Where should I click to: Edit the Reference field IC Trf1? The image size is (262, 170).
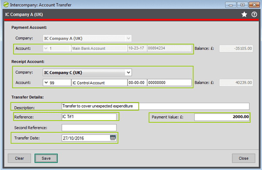pyautogui.click(x=89, y=117)
